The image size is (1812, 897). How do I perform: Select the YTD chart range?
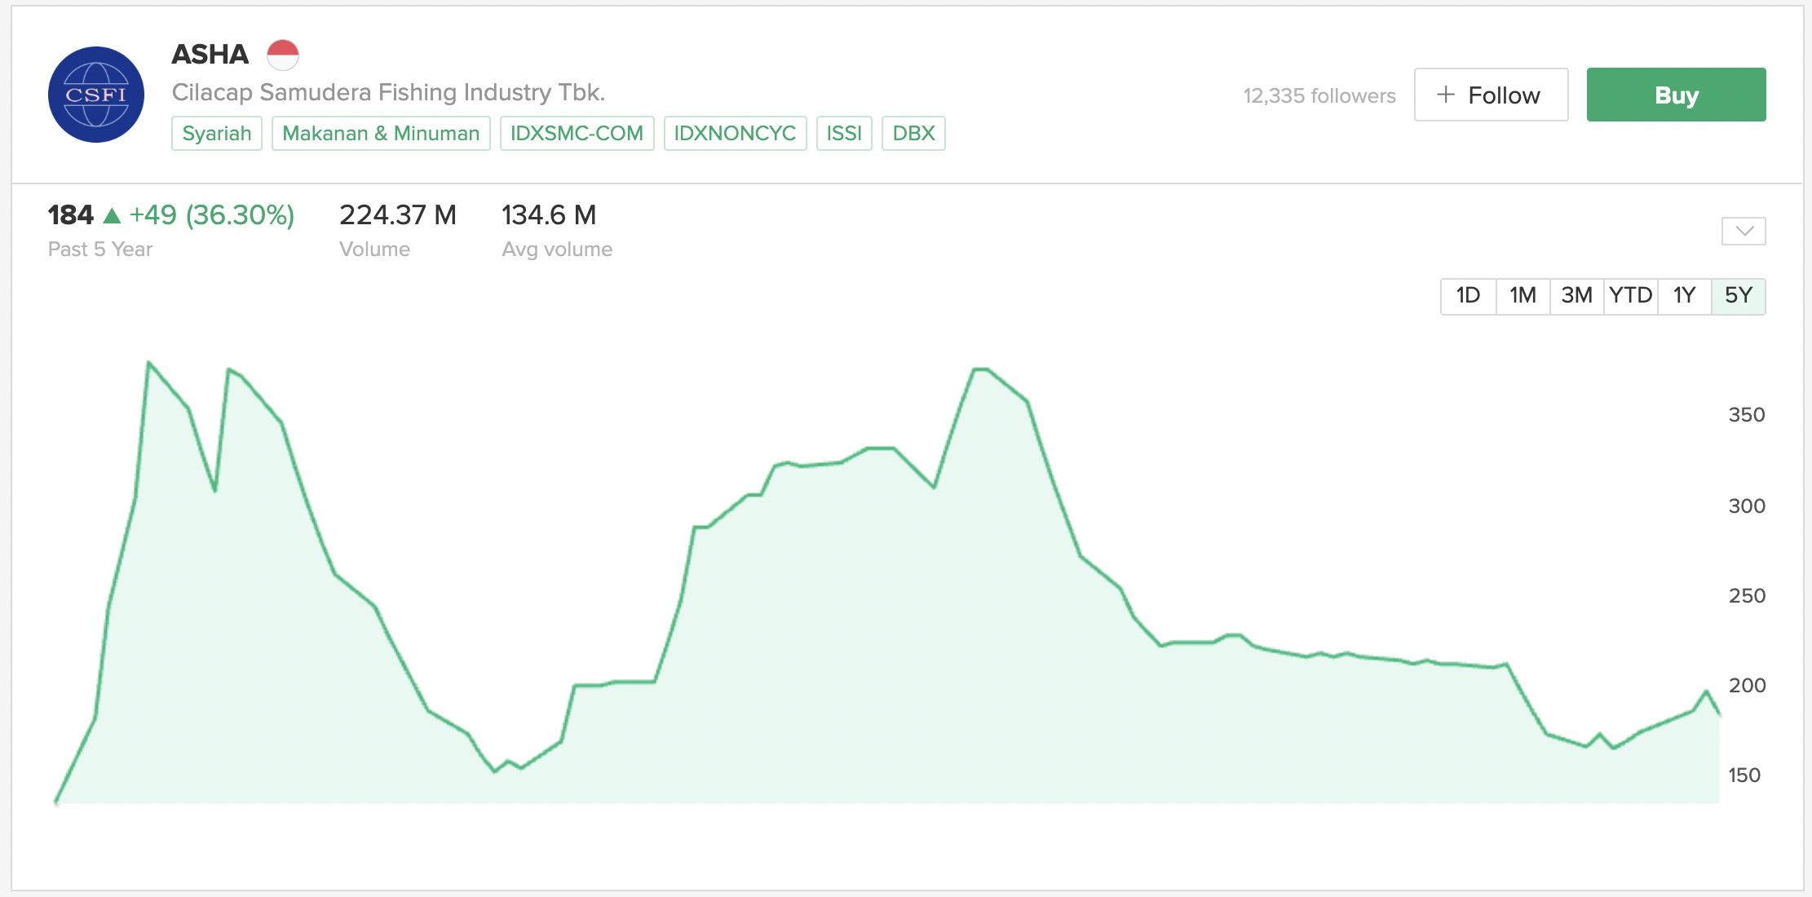[1630, 295]
